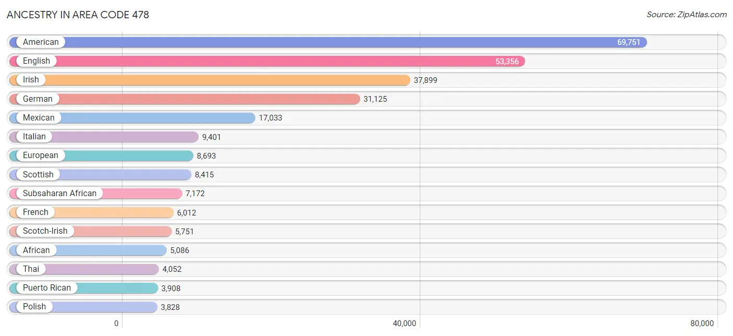This screenshot has width=733, height=336.
Task: Select the Scottish bar label
Action: point(38,174)
